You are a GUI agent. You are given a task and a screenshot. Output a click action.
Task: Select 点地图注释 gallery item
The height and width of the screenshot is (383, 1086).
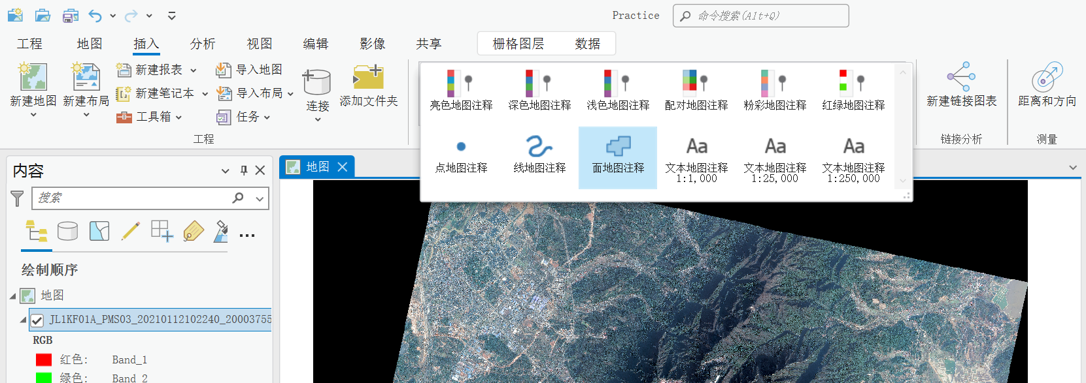pos(461,157)
